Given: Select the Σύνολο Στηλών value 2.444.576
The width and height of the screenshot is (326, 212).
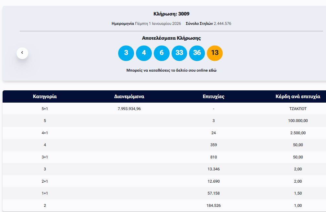Looking at the screenshot, I should 222,24.
